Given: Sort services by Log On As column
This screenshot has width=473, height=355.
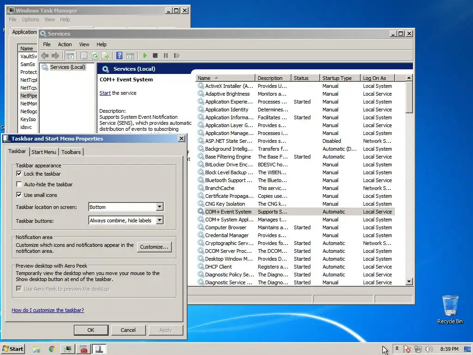Looking at the screenshot, I should [x=377, y=78].
